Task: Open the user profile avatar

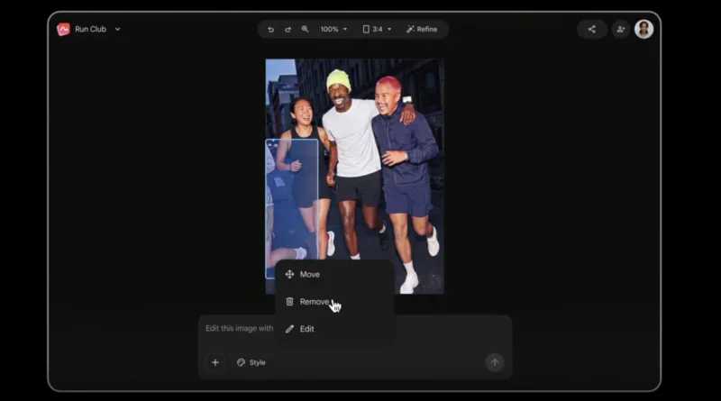Action: [x=643, y=29]
